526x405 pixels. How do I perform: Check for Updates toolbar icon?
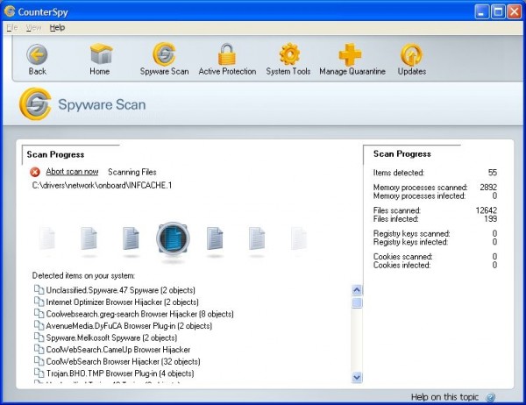pyautogui.click(x=412, y=56)
